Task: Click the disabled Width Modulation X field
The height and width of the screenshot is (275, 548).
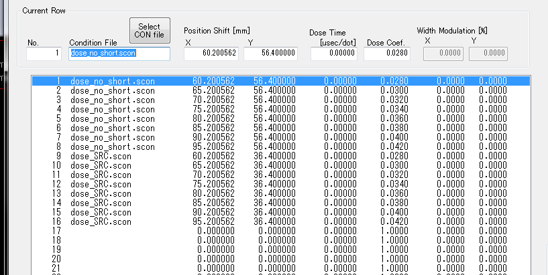Action: (443, 54)
